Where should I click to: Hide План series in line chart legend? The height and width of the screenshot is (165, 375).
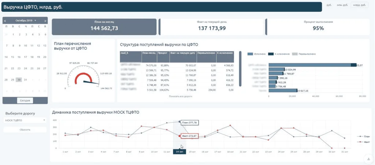click(x=360, y=136)
